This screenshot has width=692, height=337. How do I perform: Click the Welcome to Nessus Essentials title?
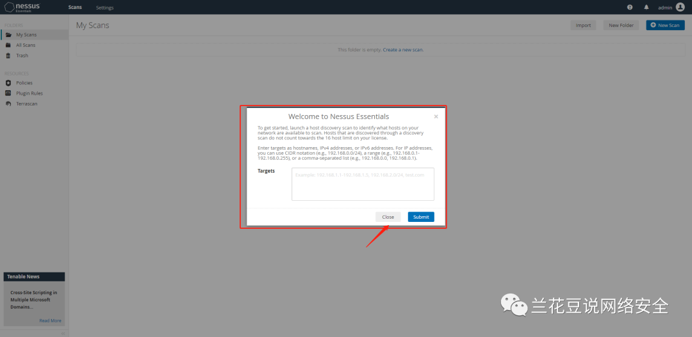[x=338, y=116]
